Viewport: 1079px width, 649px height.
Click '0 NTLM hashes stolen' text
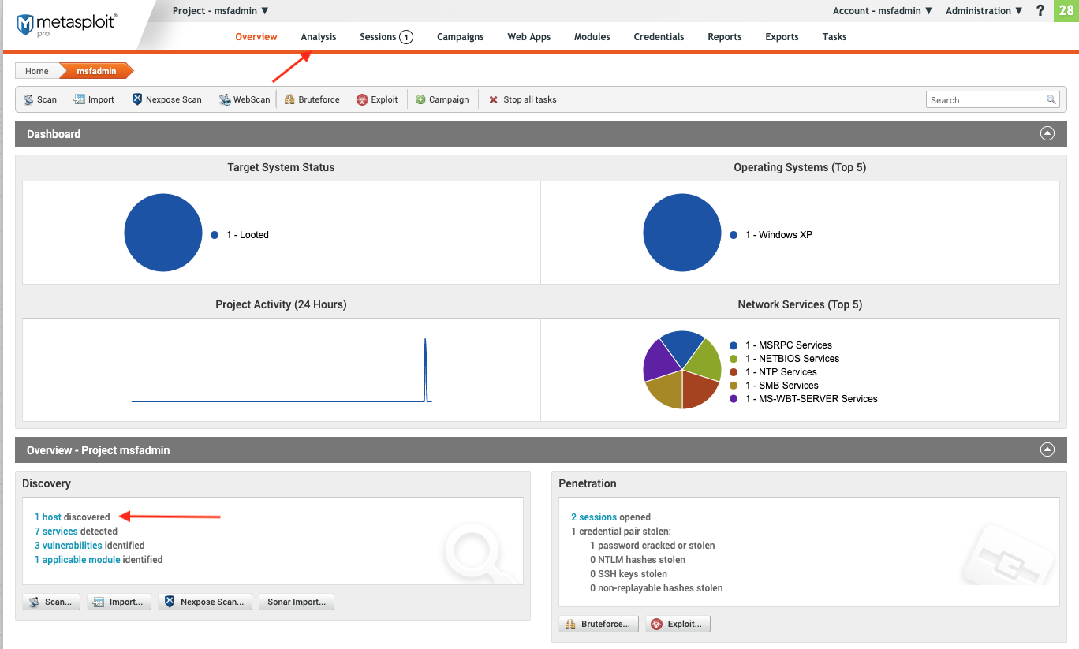pos(637,560)
